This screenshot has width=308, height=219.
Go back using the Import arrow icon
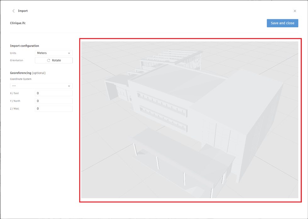pyautogui.click(x=13, y=11)
